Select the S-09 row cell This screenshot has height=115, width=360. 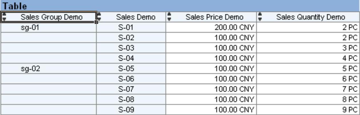pyautogui.click(x=126, y=110)
